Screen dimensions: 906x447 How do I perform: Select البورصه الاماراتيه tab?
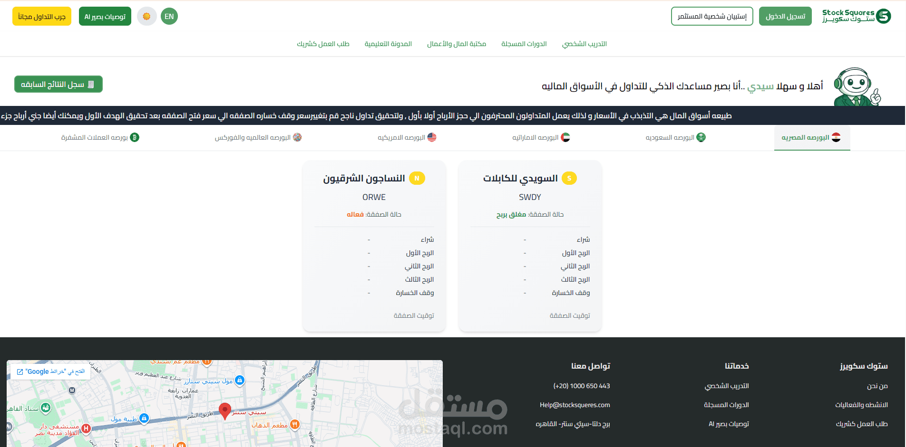tap(541, 137)
